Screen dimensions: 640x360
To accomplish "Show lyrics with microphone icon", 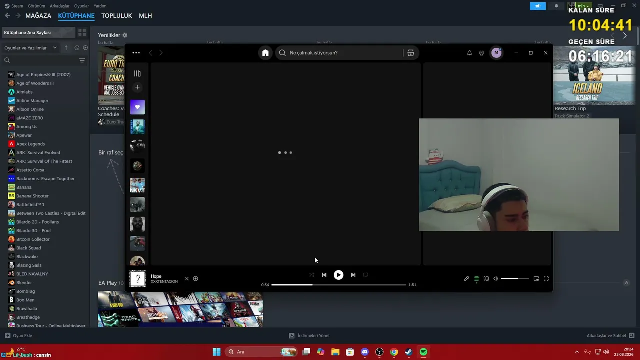I will coord(466,279).
